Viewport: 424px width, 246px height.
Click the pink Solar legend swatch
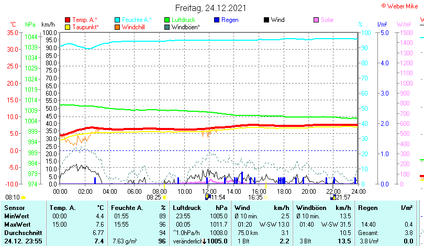pos(316,20)
